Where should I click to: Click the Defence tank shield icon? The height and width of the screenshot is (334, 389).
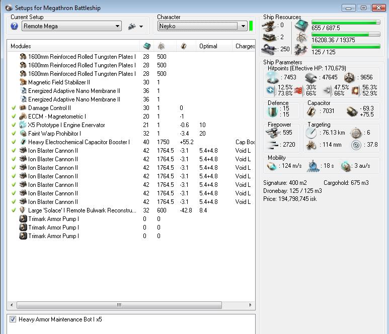coord(272,112)
